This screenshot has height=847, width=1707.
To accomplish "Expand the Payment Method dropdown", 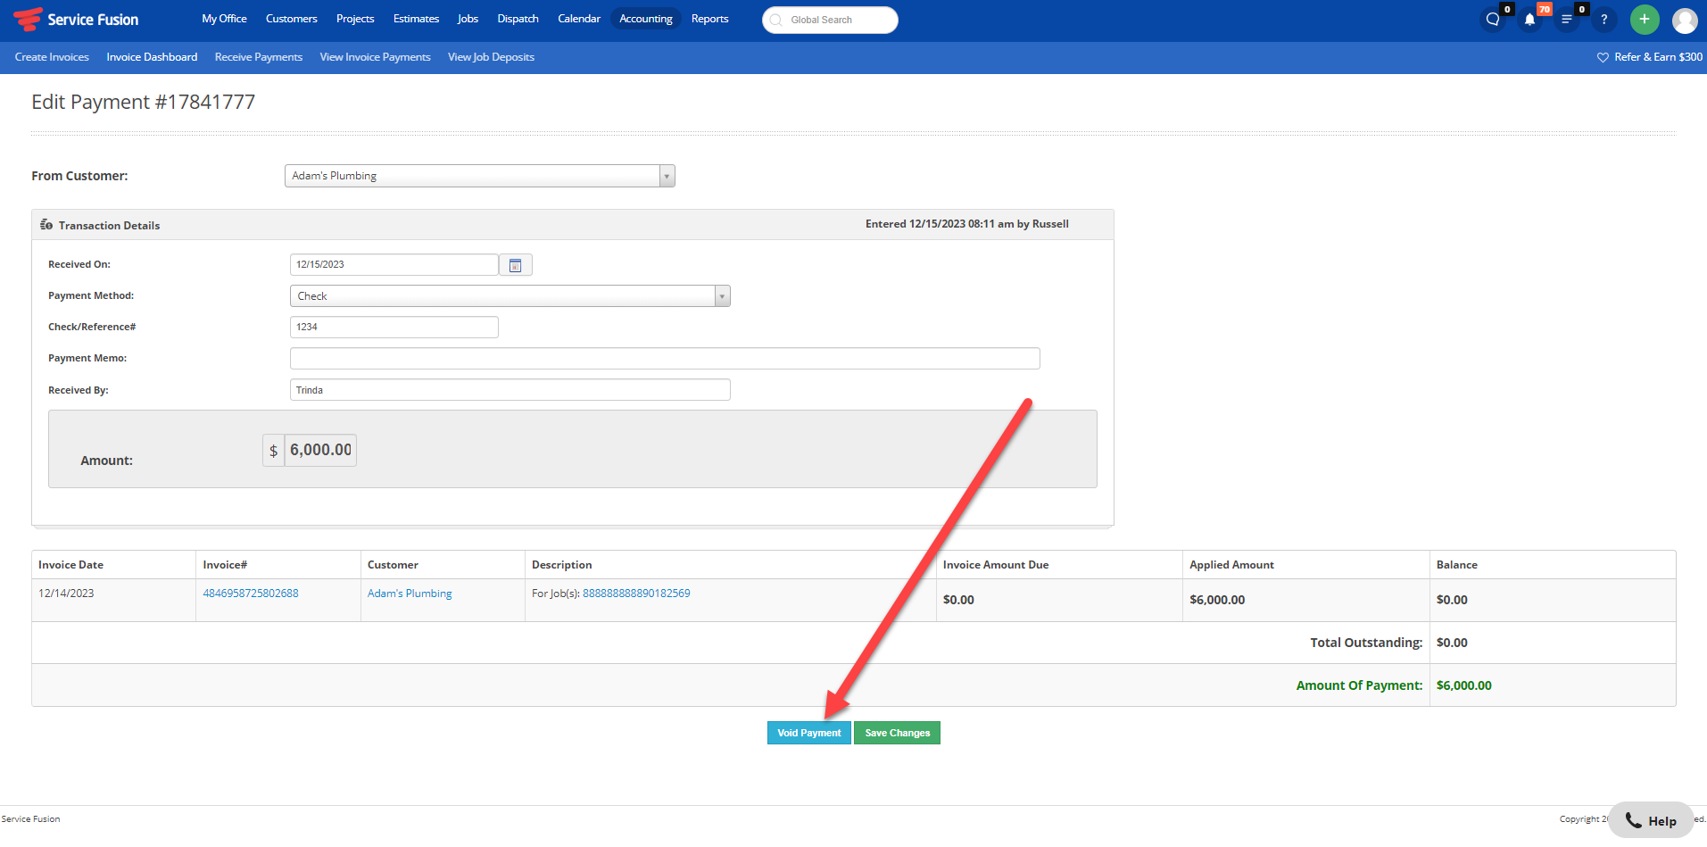I will [x=722, y=296].
